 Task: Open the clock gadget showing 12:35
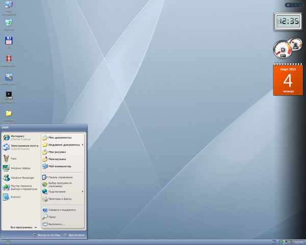pyautogui.click(x=288, y=22)
